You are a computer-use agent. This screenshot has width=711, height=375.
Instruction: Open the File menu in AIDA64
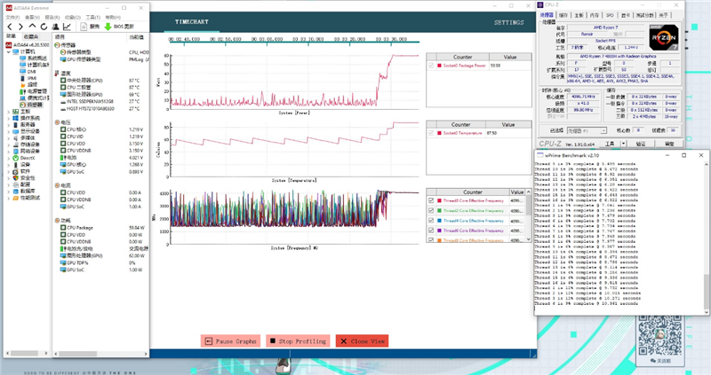click(12, 17)
